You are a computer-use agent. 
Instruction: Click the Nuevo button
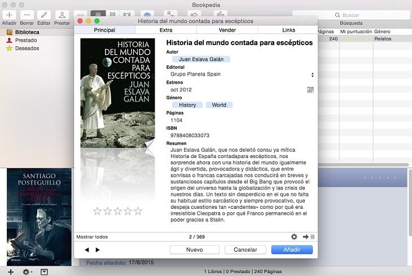(x=195, y=249)
